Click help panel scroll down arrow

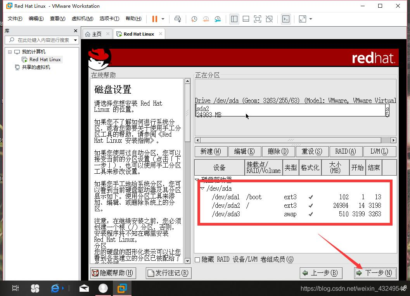click(x=187, y=260)
